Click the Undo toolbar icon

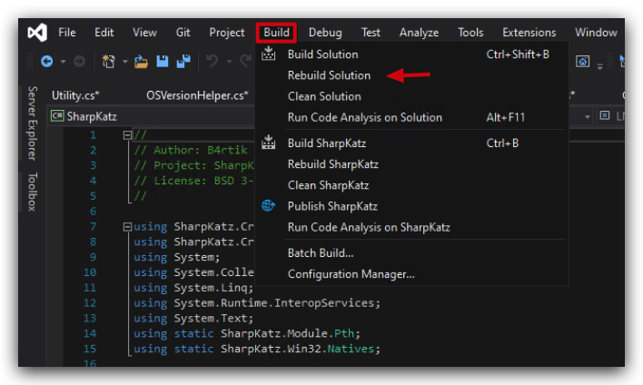[x=213, y=61]
